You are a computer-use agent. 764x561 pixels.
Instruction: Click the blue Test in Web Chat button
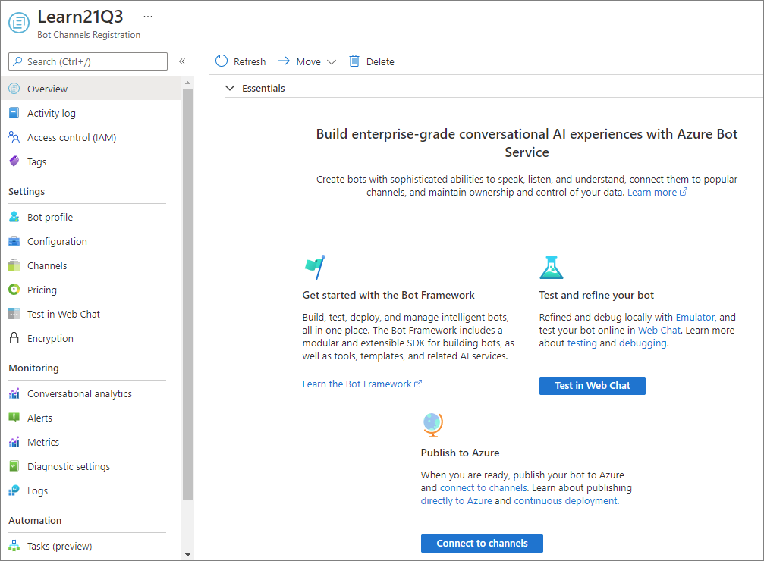592,386
